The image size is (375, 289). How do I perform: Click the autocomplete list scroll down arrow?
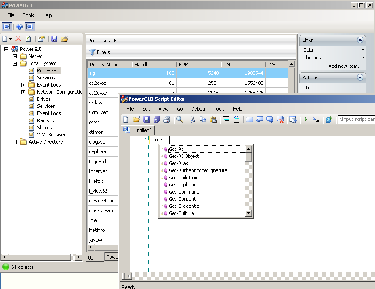[249, 213]
